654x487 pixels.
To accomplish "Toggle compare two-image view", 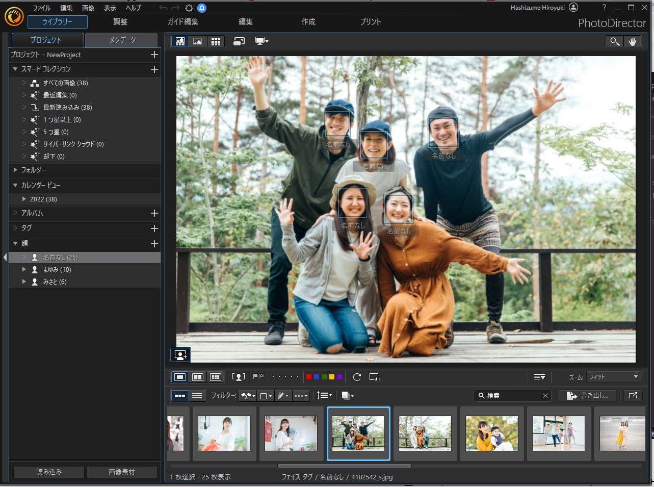I will pos(198,377).
